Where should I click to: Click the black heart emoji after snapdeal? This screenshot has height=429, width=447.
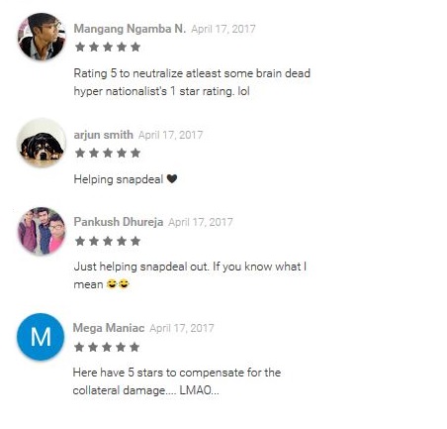click(x=172, y=178)
